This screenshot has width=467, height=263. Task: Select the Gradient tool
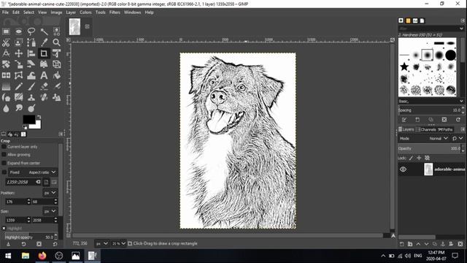tap(6, 86)
